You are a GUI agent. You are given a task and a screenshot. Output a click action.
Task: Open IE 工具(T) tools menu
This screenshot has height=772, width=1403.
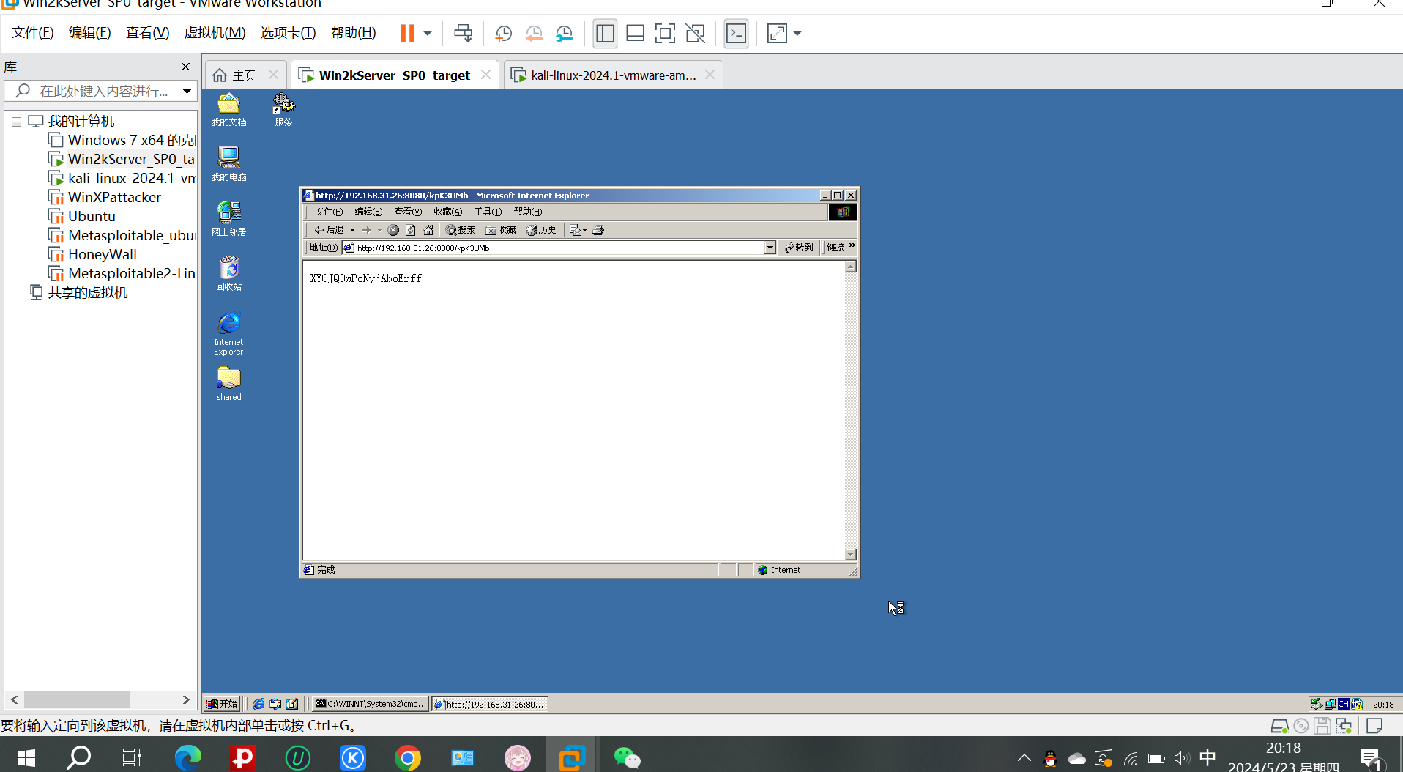[x=488, y=212]
